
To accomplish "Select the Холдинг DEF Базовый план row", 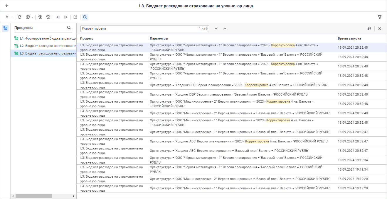I will [x=229, y=94].
